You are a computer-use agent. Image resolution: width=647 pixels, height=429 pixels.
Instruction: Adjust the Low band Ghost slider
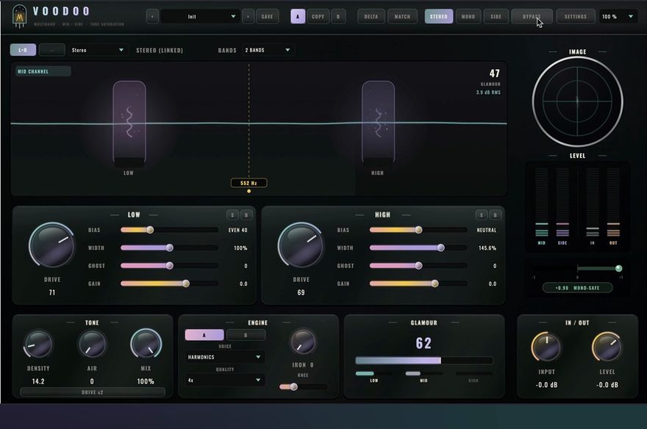[169, 266]
